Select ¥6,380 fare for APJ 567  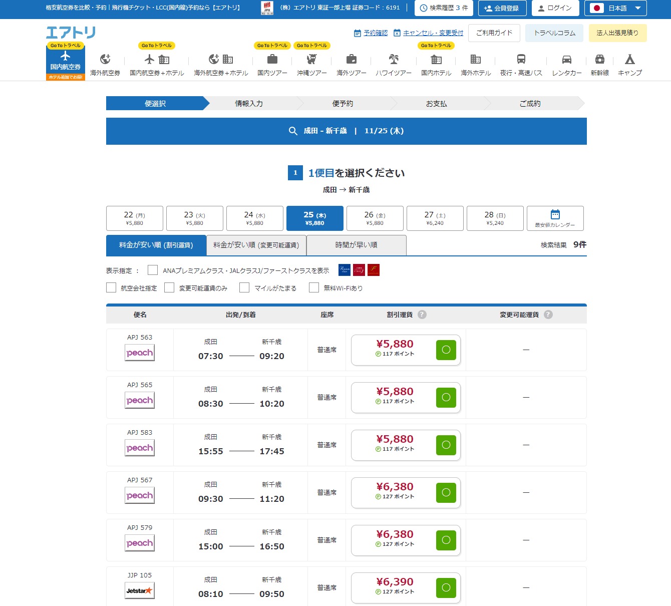tap(406, 492)
